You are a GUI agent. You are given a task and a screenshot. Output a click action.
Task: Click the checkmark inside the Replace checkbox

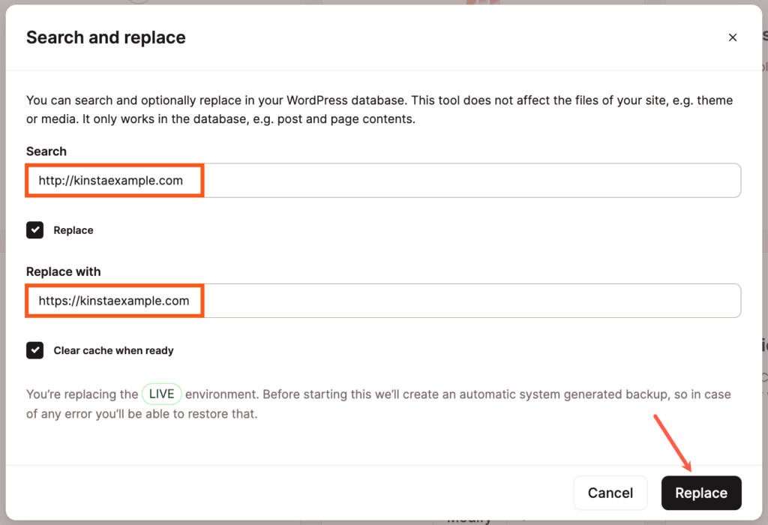click(35, 230)
